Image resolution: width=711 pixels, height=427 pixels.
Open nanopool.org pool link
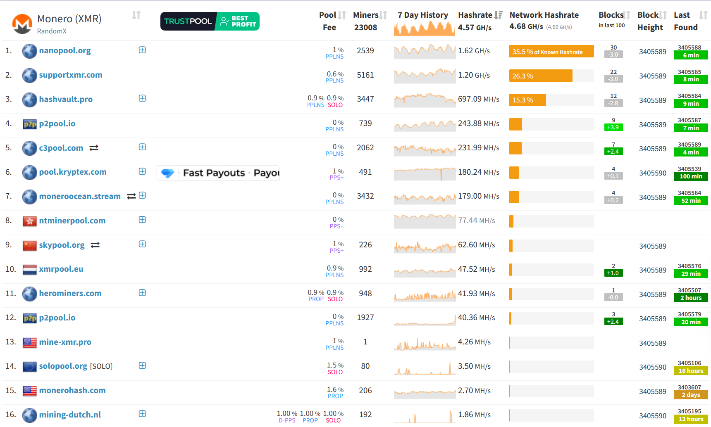tap(65, 51)
